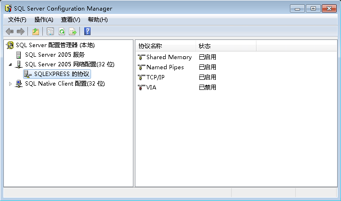Open Help via blue question icon
The width and height of the screenshot is (341, 201).
coord(87,31)
